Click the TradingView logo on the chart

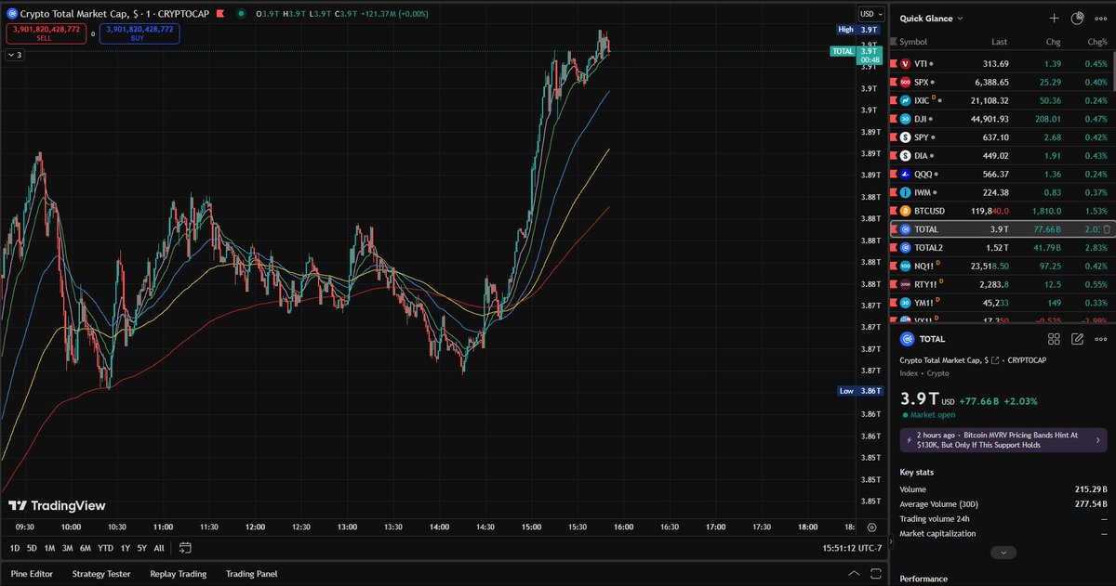(x=57, y=506)
